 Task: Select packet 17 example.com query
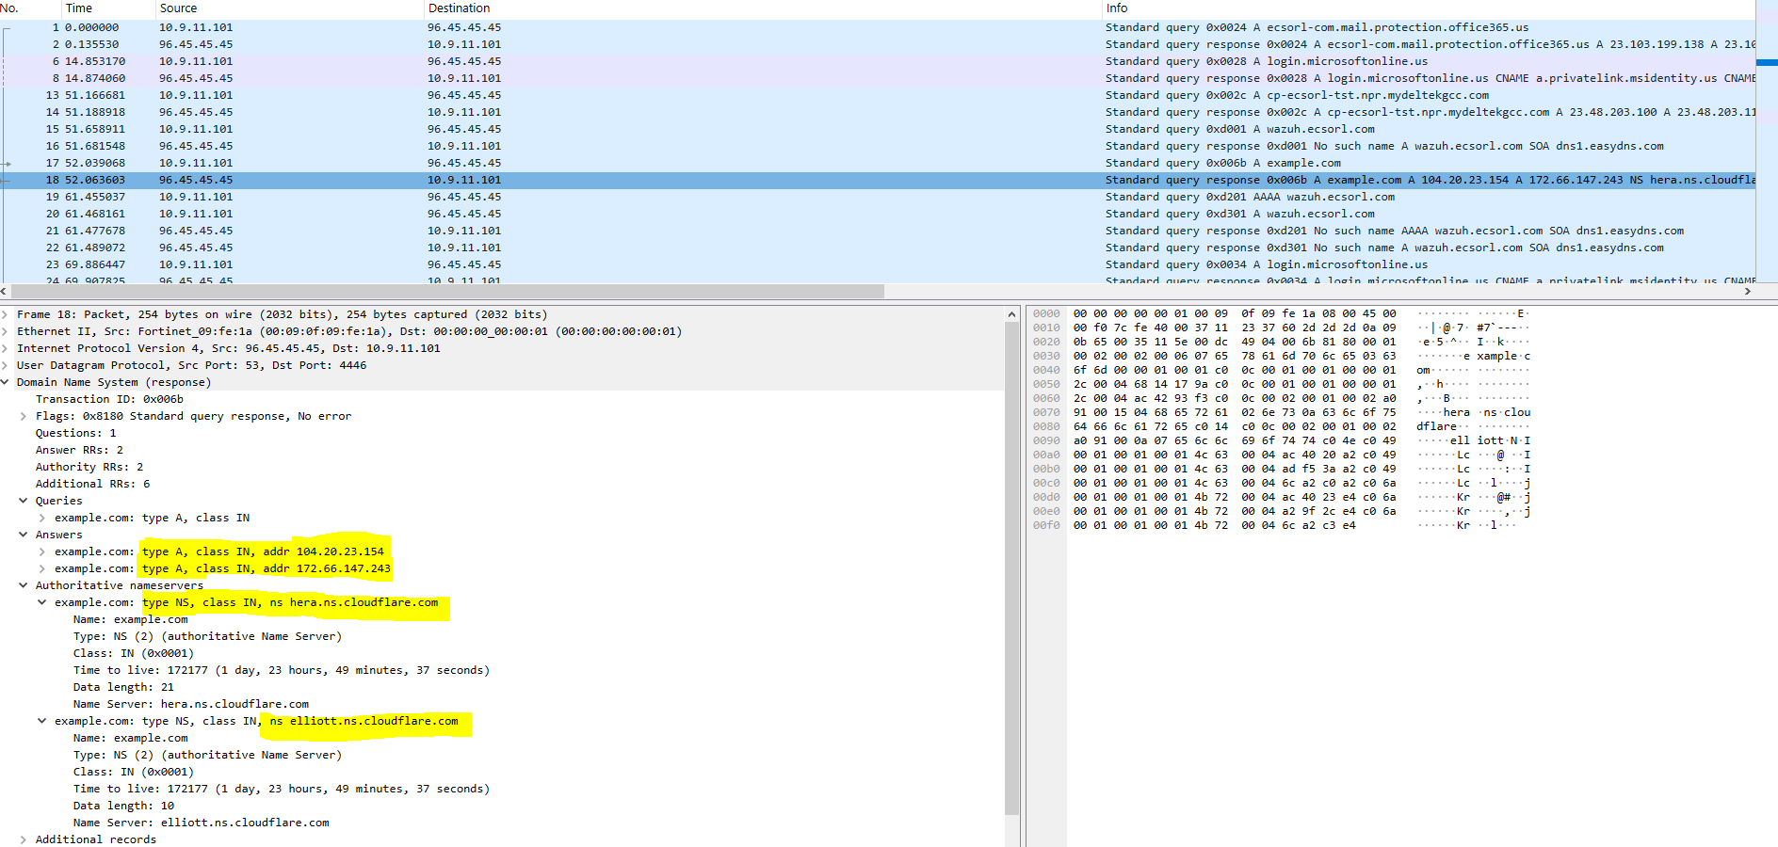[x=878, y=163]
